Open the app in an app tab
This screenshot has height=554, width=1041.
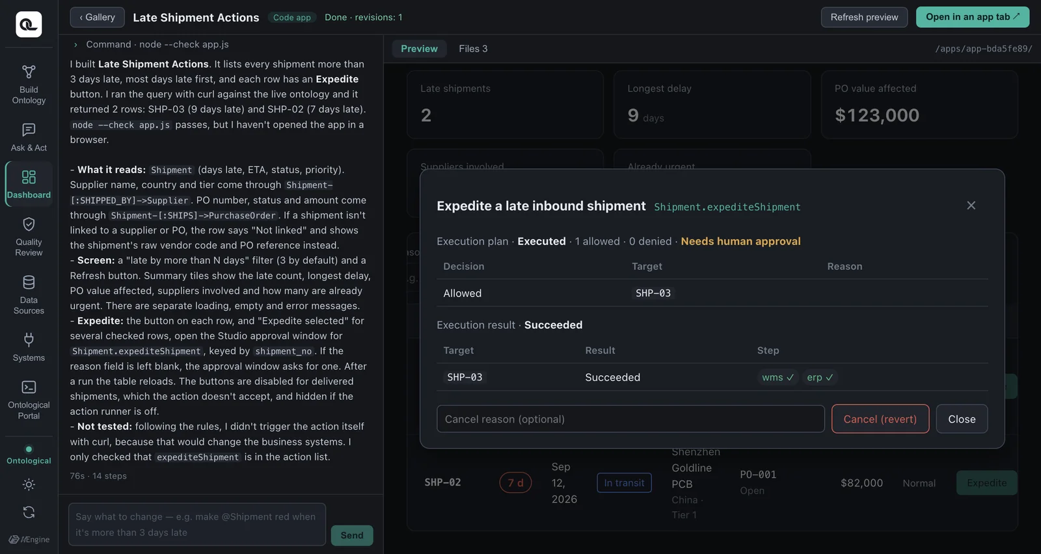coord(973,17)
